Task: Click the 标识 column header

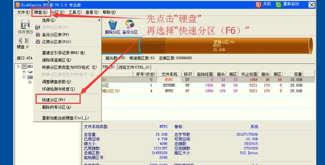Action: [187, 74]
